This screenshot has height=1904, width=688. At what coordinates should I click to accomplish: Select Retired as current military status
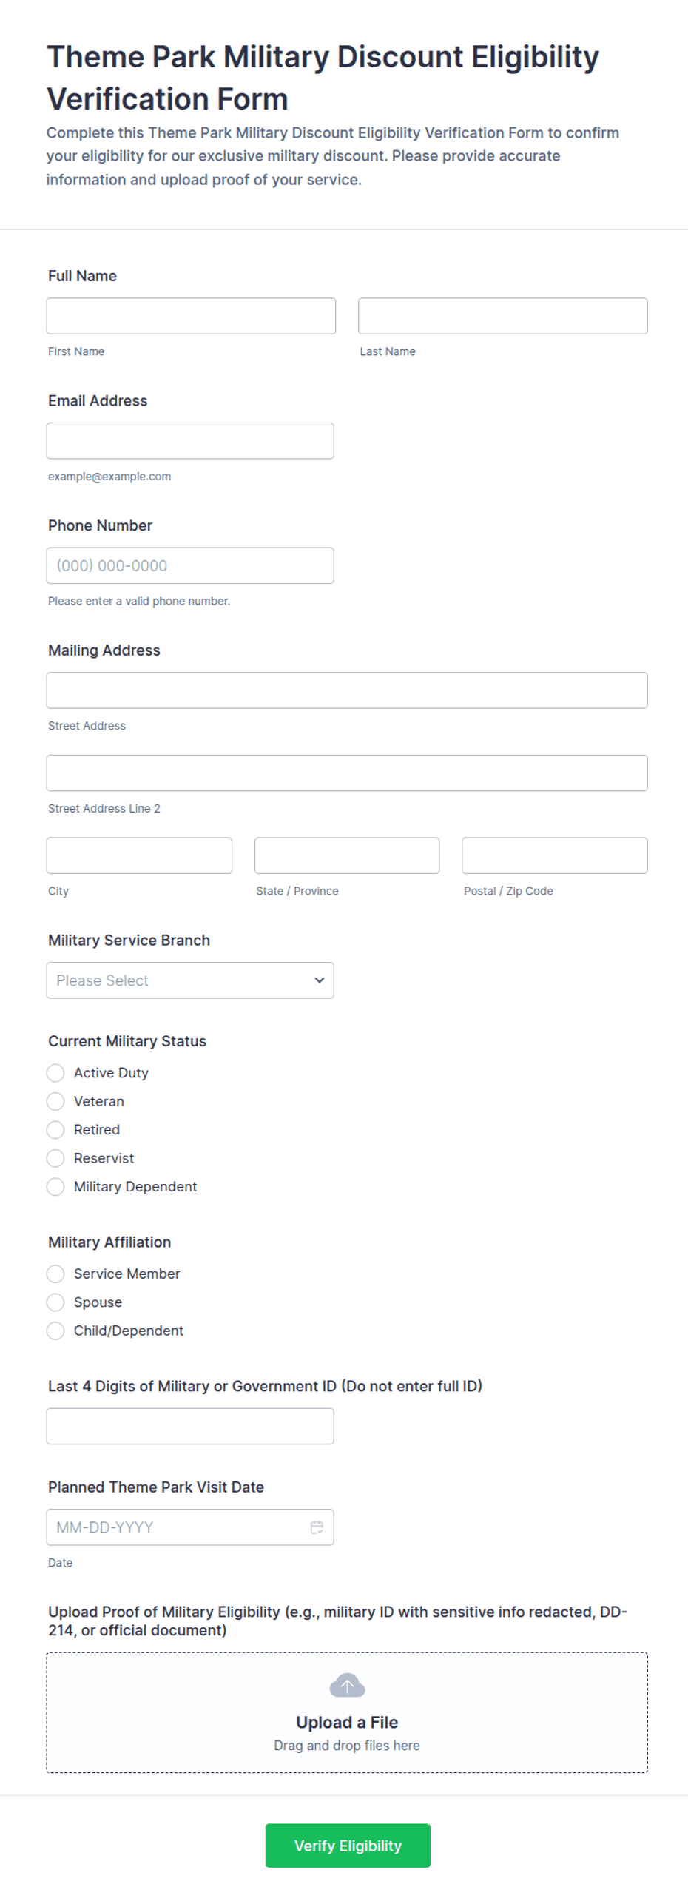[x=55, y=1129]
